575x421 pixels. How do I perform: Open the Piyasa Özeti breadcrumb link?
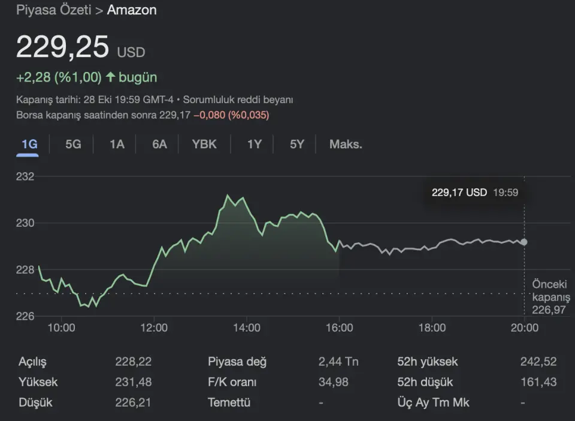(x=53, y=10)
